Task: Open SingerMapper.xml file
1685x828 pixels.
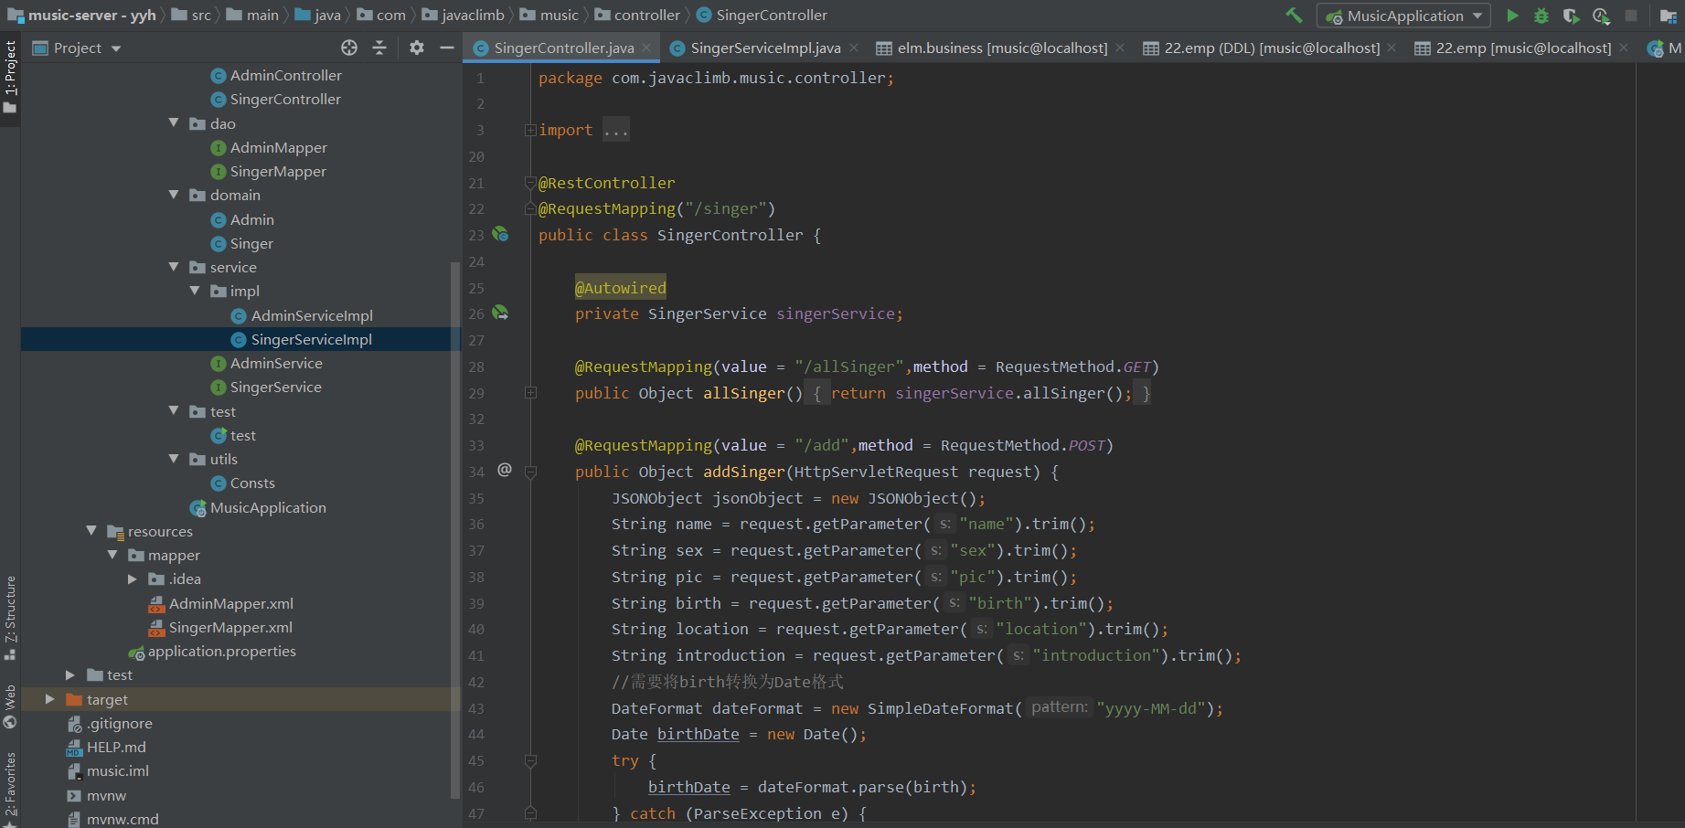Action: click(230, 627)
